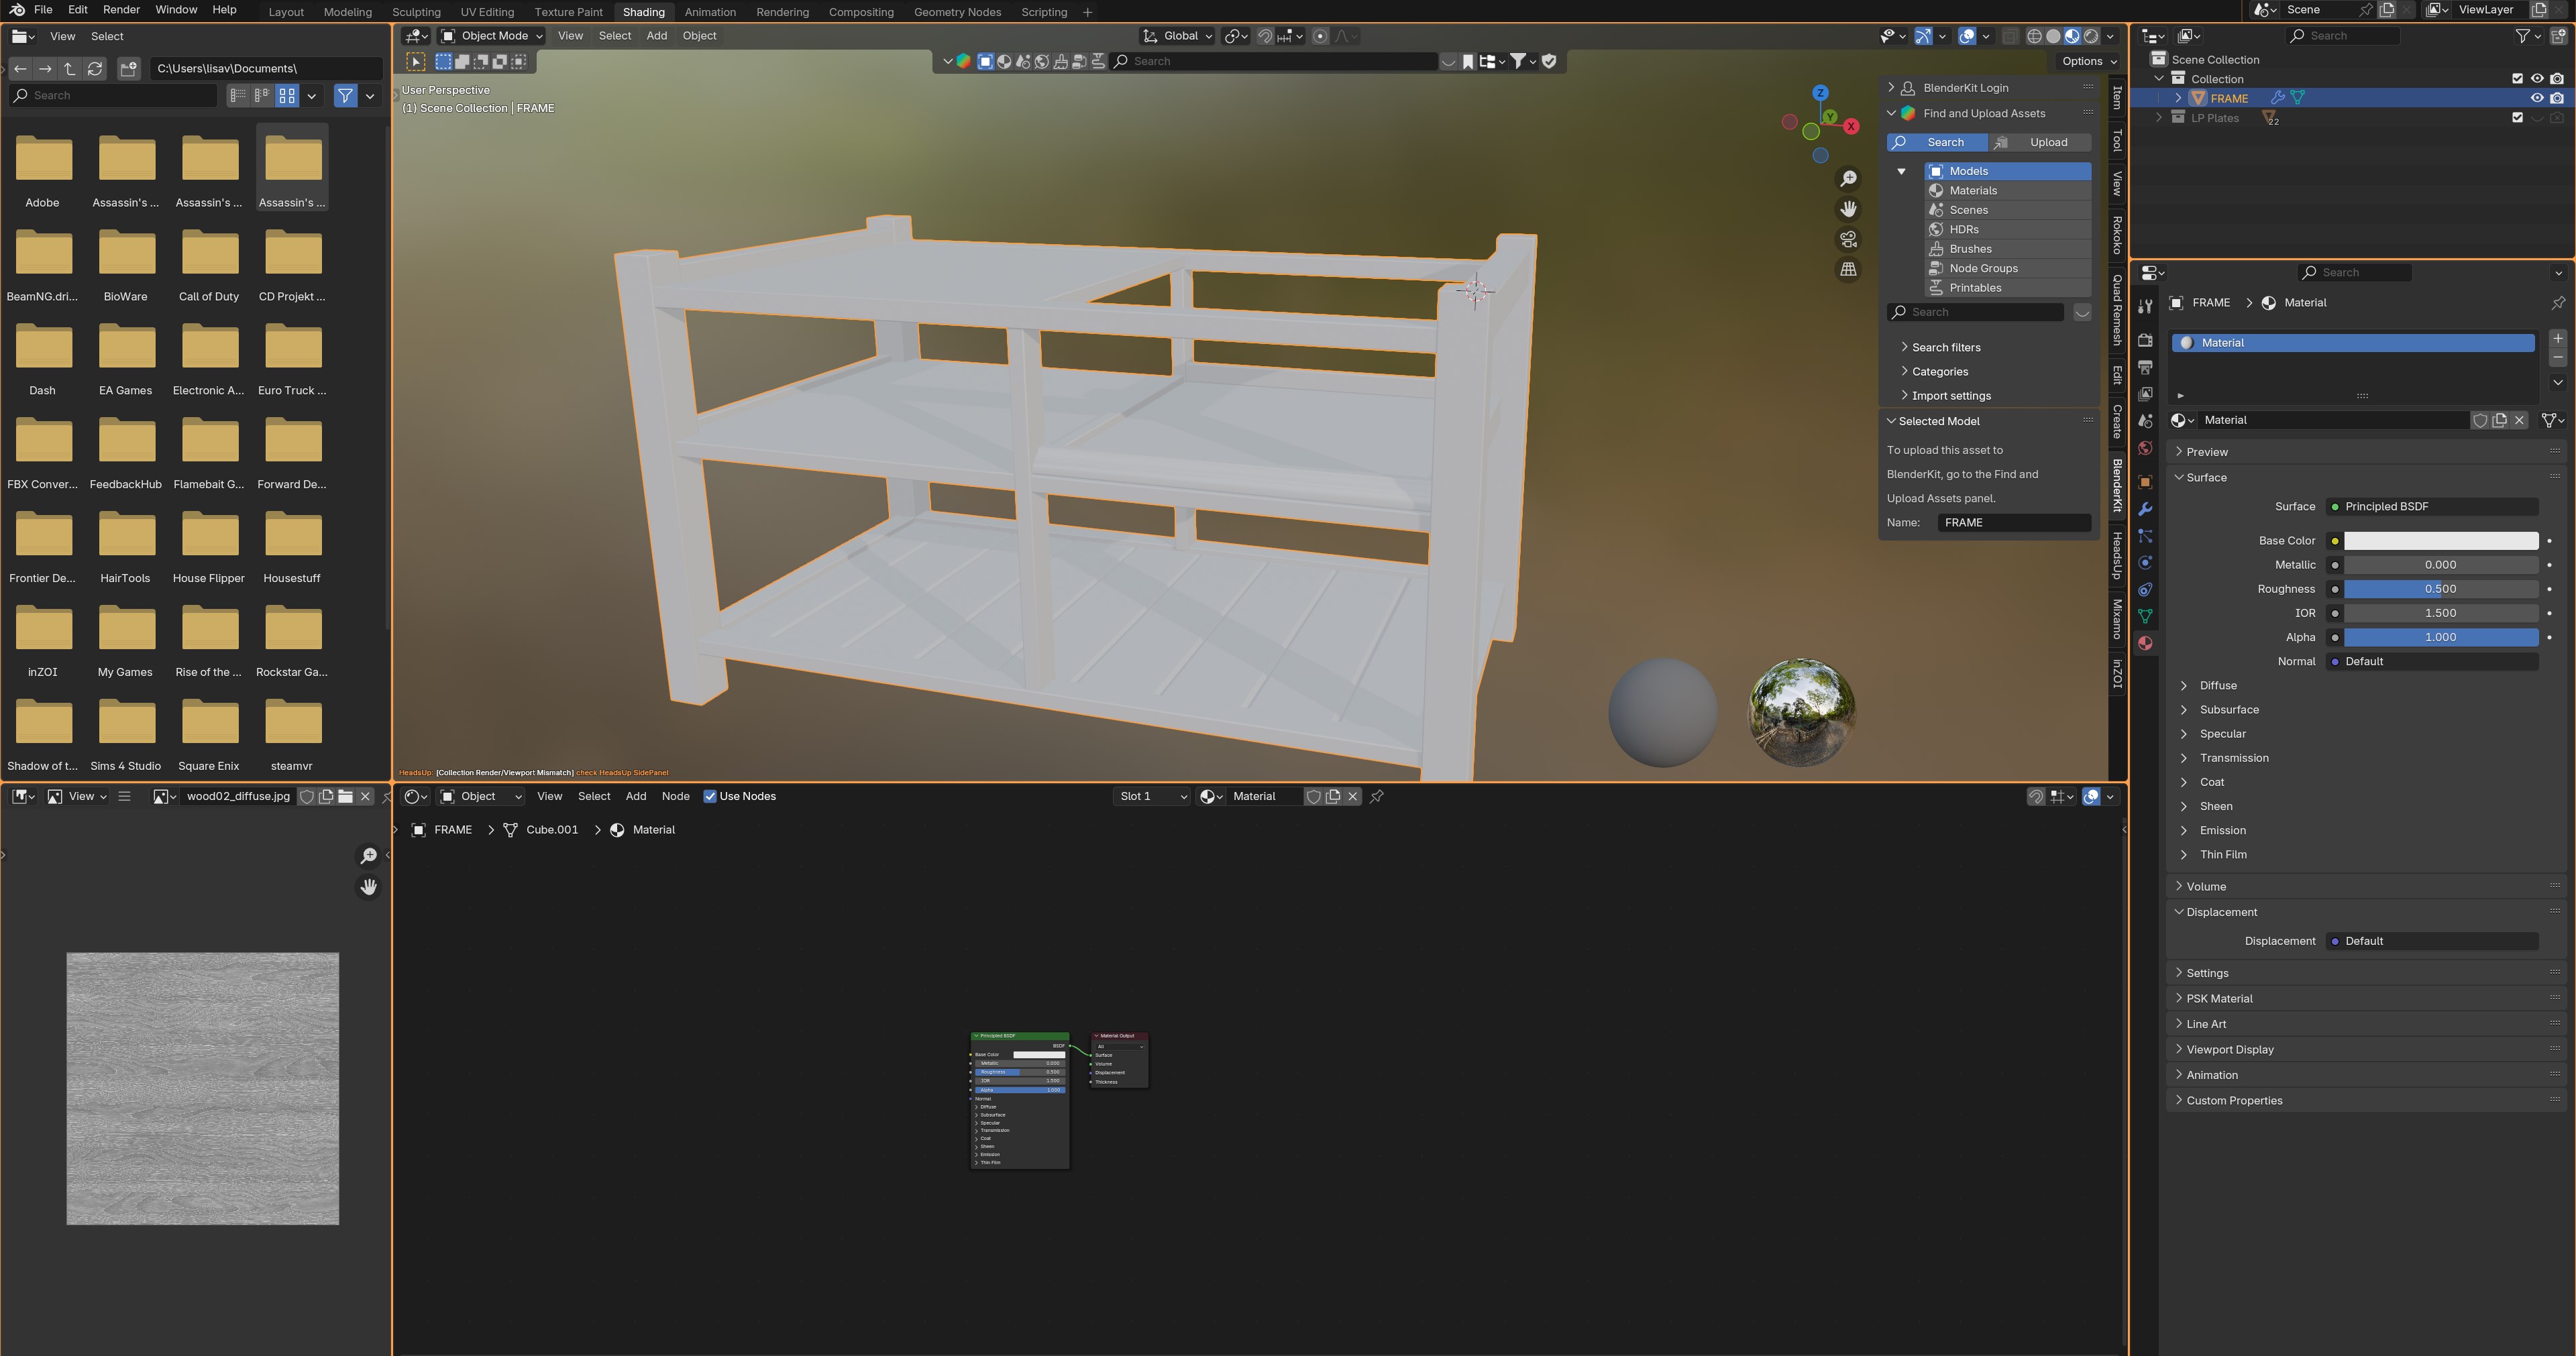Toggle Collection exclude checkbox in outliner
Screen dimensions: 2576x1356
pyautogui.click(x=2517, y=79)
